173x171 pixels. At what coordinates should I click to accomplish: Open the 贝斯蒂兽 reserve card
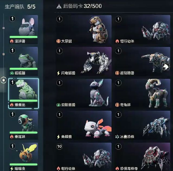[x=84, y=93]
